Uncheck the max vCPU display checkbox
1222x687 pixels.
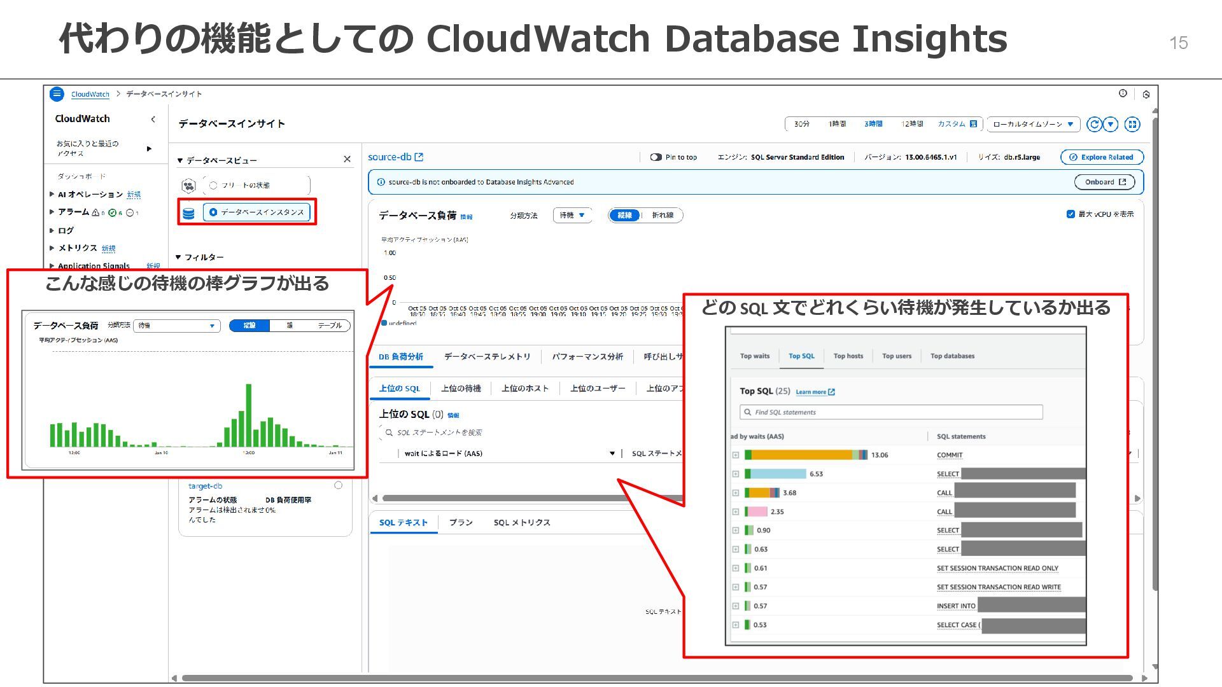tap(1071, 214)
